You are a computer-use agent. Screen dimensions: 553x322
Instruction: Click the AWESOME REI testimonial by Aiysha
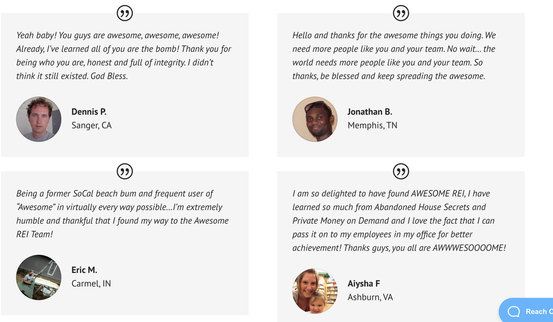coord(399,221)
